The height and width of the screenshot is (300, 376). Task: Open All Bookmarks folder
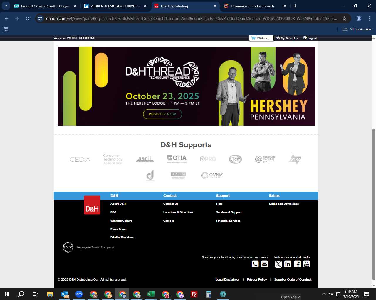click(357, 29)
